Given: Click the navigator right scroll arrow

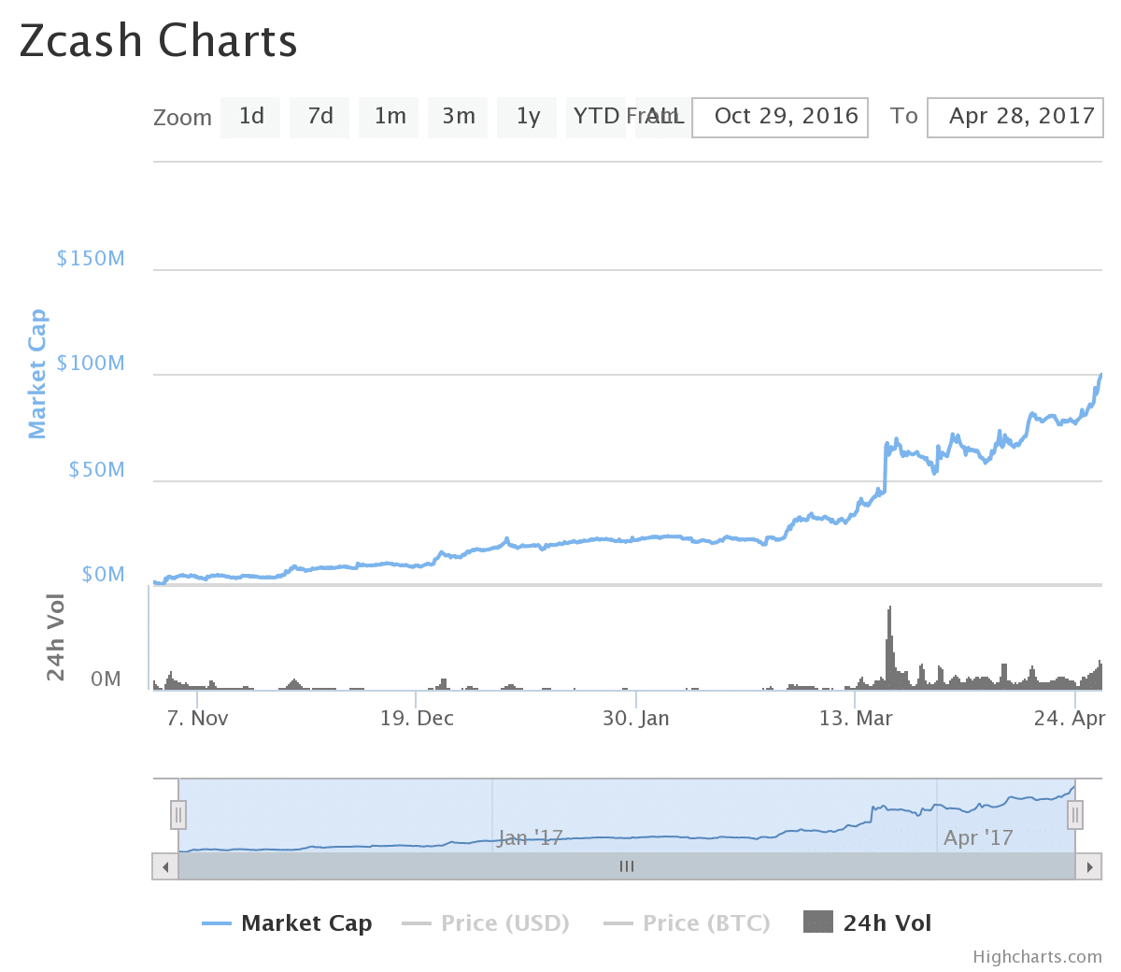Looking at the screenshot, I should (x=1088, y=866).
